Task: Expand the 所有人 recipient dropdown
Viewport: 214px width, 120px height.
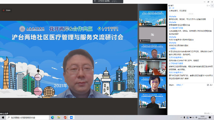Action: point(180,85)
